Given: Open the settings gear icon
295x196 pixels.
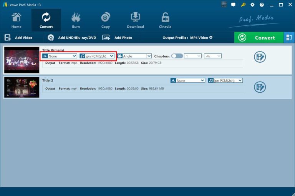Looking at the screenshot, I should (x=252, y=5).
